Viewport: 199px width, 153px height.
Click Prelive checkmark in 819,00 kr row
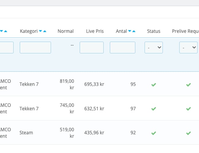click(x=188, y=85)
